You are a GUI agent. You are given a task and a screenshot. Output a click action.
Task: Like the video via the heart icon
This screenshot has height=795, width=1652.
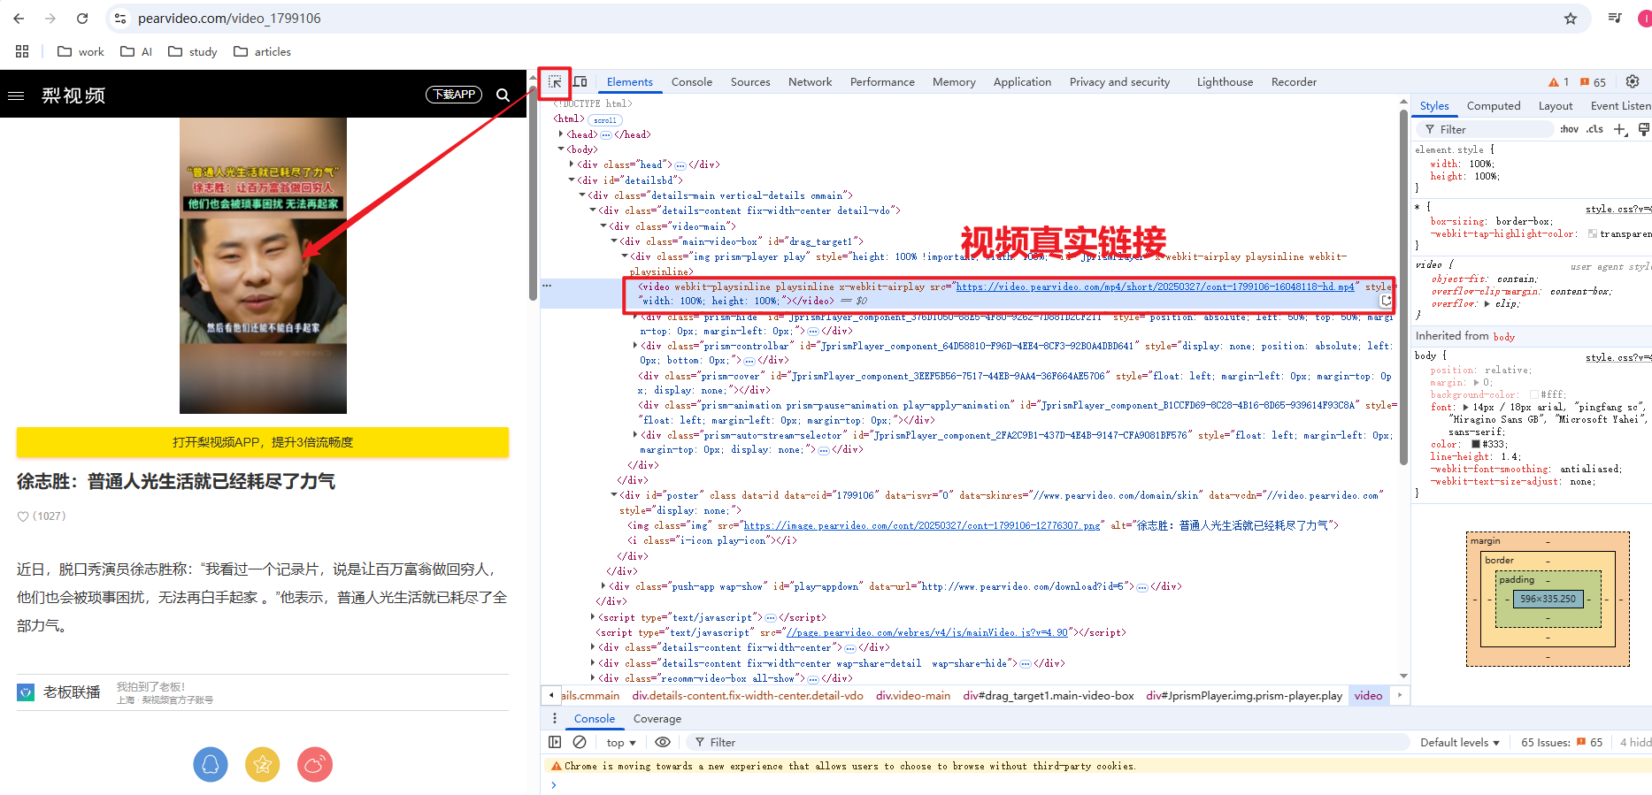[x=23, y=516]
